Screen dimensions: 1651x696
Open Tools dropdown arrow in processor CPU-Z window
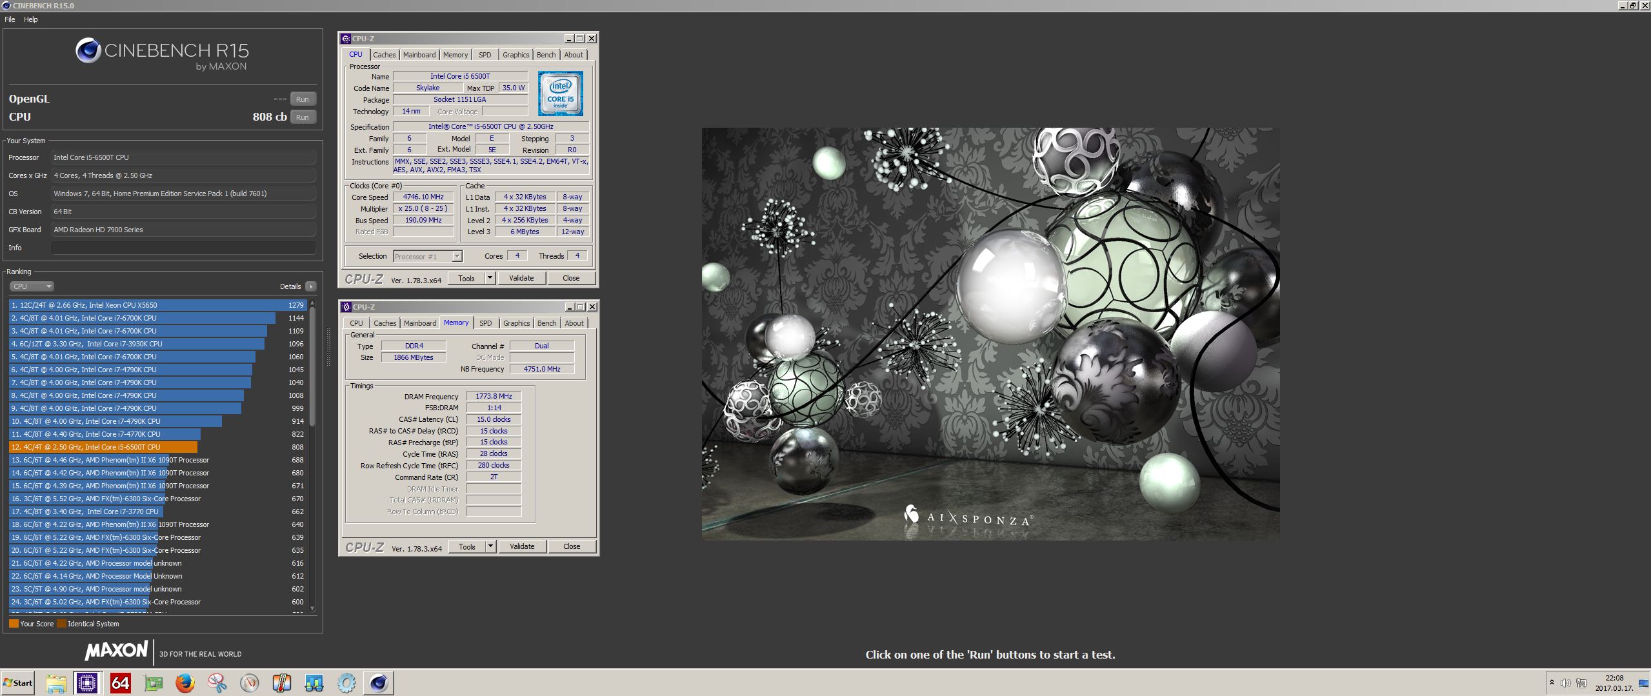pos(490,278)
